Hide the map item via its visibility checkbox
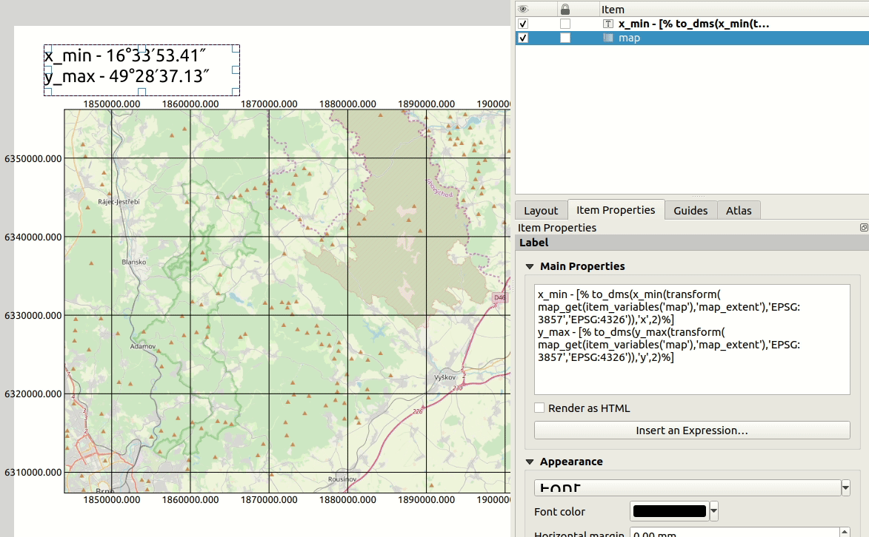Viewport: 869px width, 537px height. (524, 38)
